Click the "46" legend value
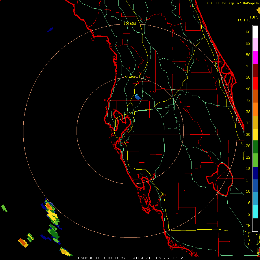 [248, 89]
